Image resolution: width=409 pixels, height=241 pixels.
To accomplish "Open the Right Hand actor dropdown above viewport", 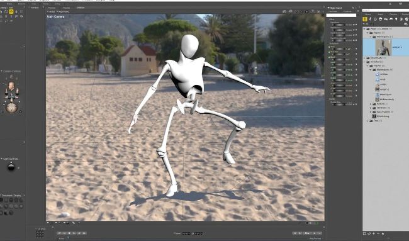I will 63,11.
